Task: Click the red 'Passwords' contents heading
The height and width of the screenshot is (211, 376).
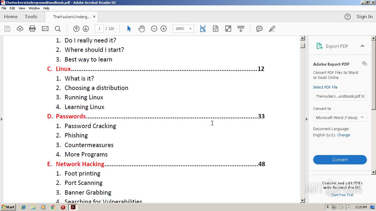Action: [x=71, y=116]
